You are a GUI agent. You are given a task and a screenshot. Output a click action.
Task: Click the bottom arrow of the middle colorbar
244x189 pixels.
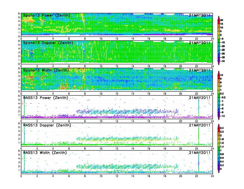pos(219,118)
